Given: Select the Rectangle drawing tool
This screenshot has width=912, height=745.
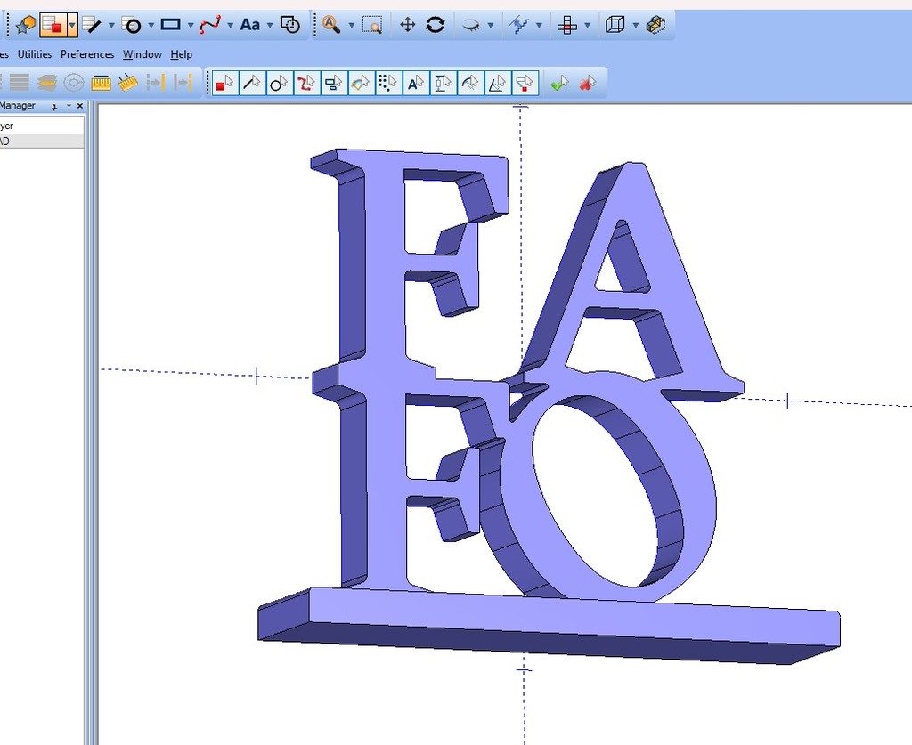Looking at the screenshot, I should (x=172, y=24).
